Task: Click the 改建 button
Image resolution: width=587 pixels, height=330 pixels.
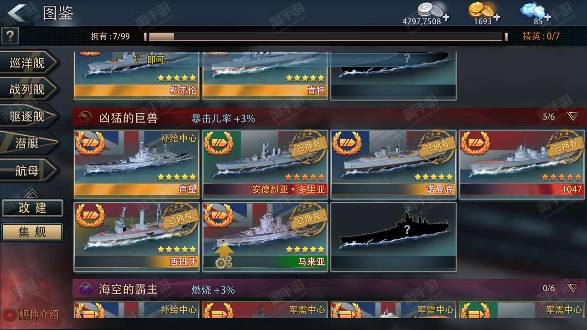Action: (32, 208)
